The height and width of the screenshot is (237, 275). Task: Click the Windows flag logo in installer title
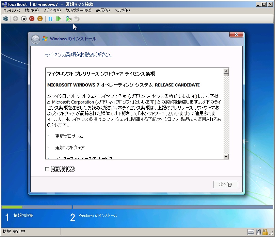(45, 38)
